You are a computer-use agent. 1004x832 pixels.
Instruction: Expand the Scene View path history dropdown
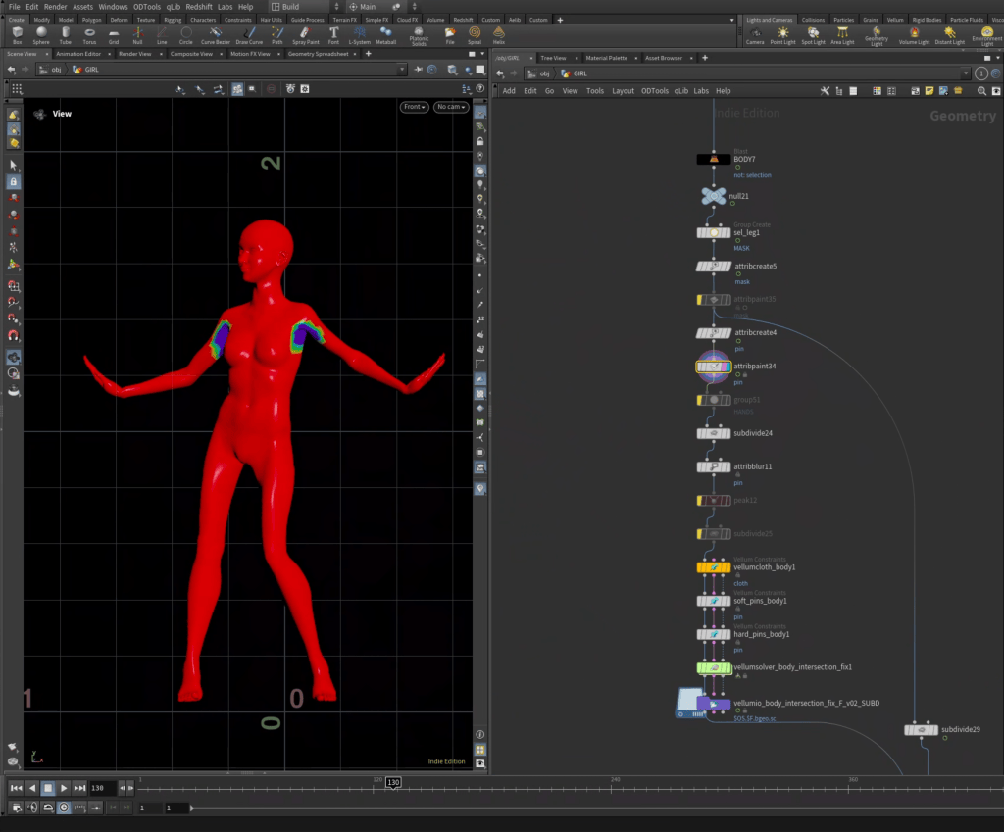(x=402, y=70)
